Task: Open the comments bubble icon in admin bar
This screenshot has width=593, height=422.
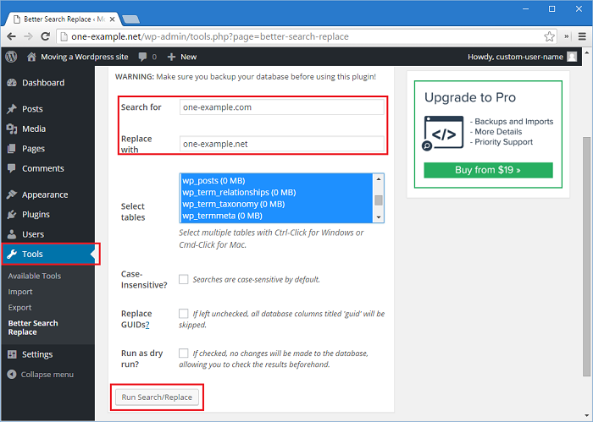Action: coord(142,57)
